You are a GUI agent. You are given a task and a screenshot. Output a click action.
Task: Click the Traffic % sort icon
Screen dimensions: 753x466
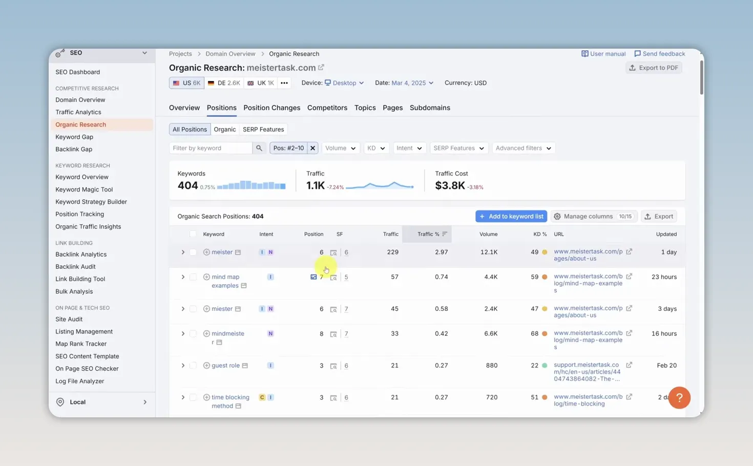445,234
